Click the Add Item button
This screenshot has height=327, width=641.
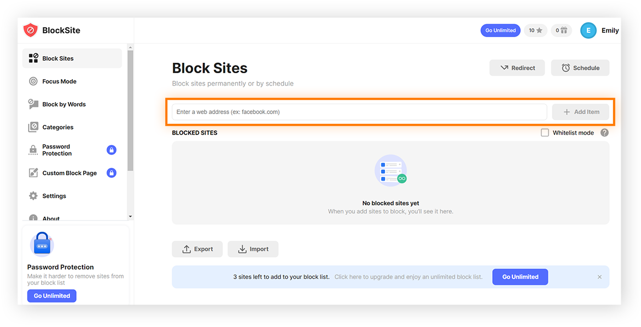click(x=580, y=111)
